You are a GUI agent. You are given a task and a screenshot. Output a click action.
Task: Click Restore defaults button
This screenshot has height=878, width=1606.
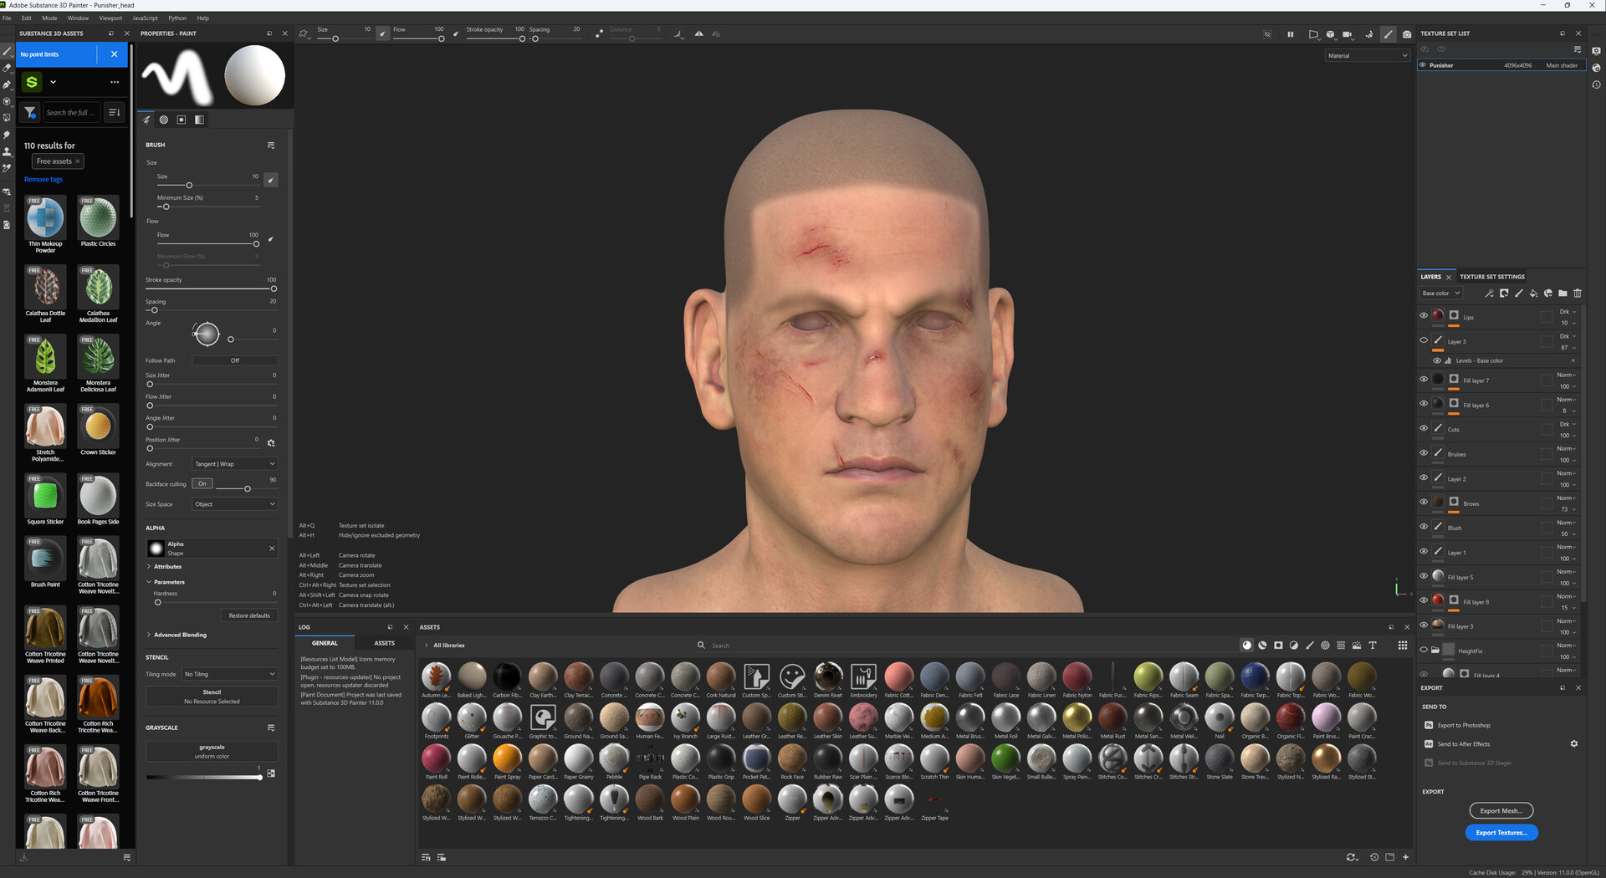249,615
